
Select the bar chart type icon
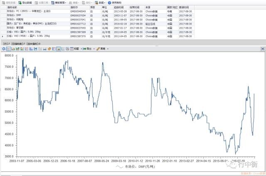(13, 49)
